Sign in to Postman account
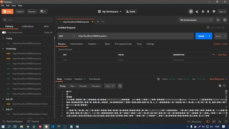This screenshot has width=229, height=129. [x=222, y=11]
